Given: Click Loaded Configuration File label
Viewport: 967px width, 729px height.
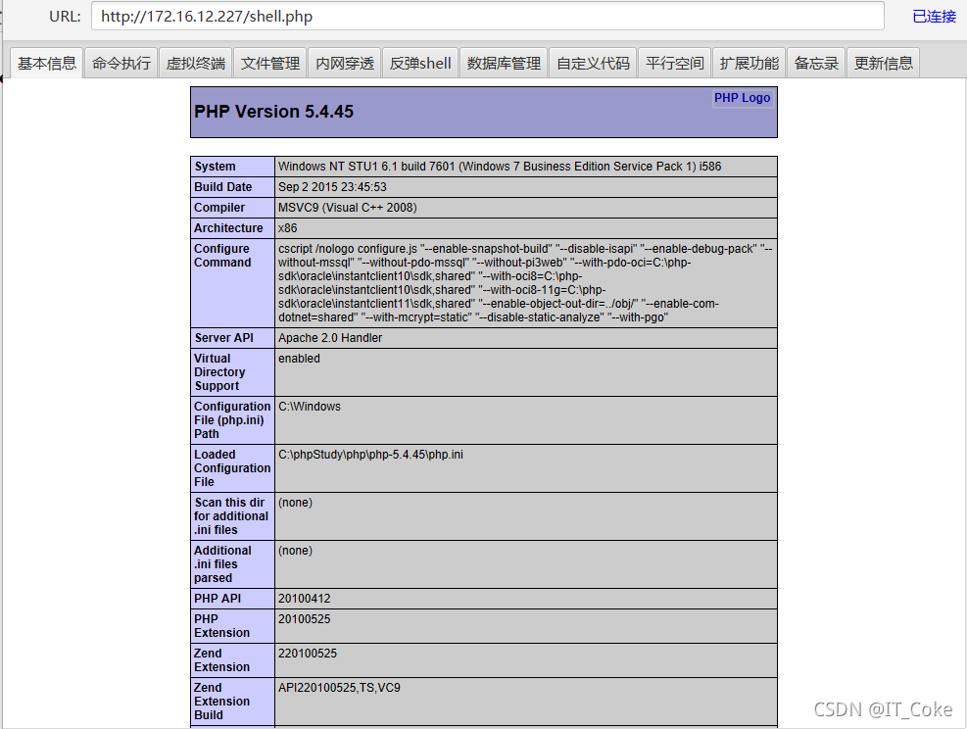Looking at the screenshot, I should pos(232,468).
